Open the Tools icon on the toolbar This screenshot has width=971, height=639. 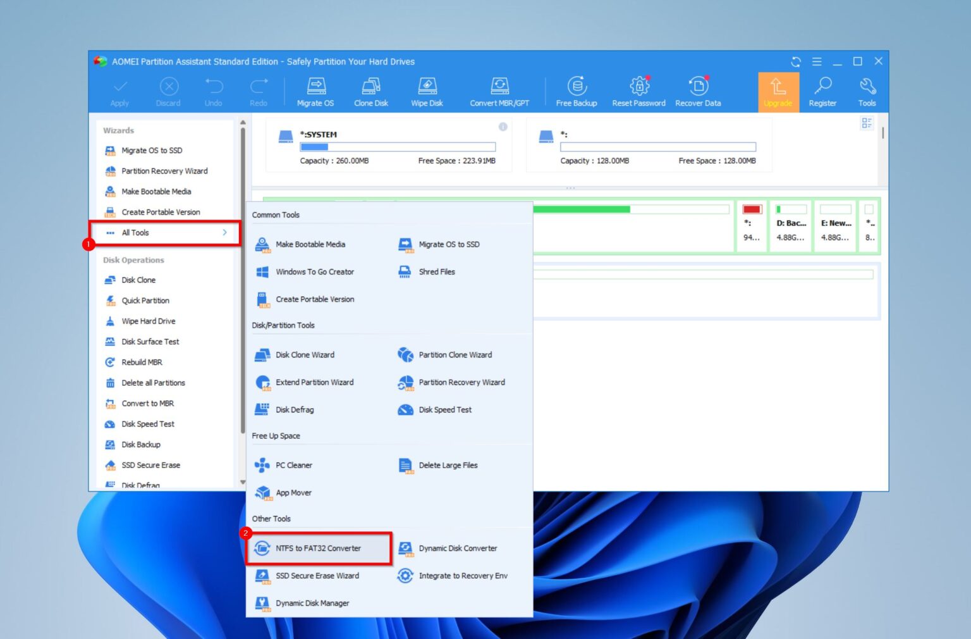point(867,90)
